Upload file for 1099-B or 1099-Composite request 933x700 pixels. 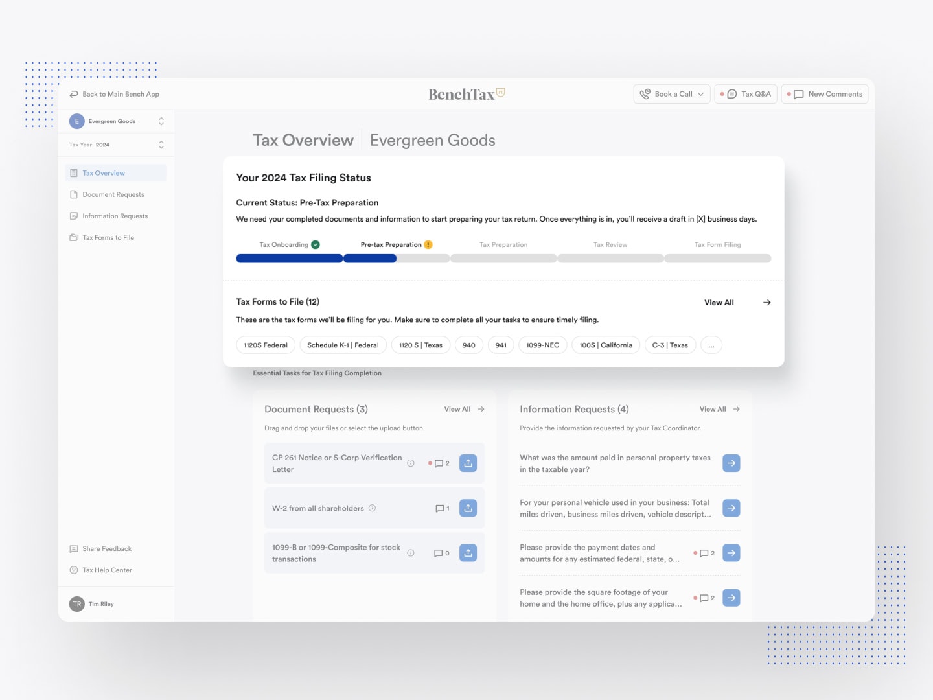tap(468, 553)
